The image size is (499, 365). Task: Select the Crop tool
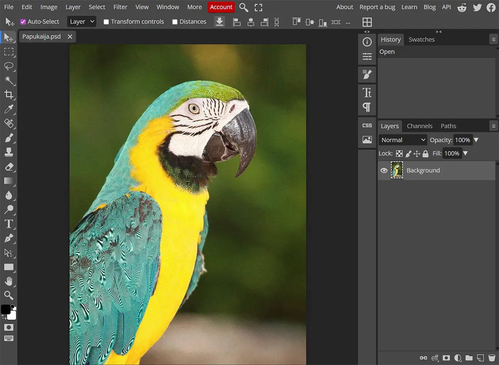[x=9, y=94]
